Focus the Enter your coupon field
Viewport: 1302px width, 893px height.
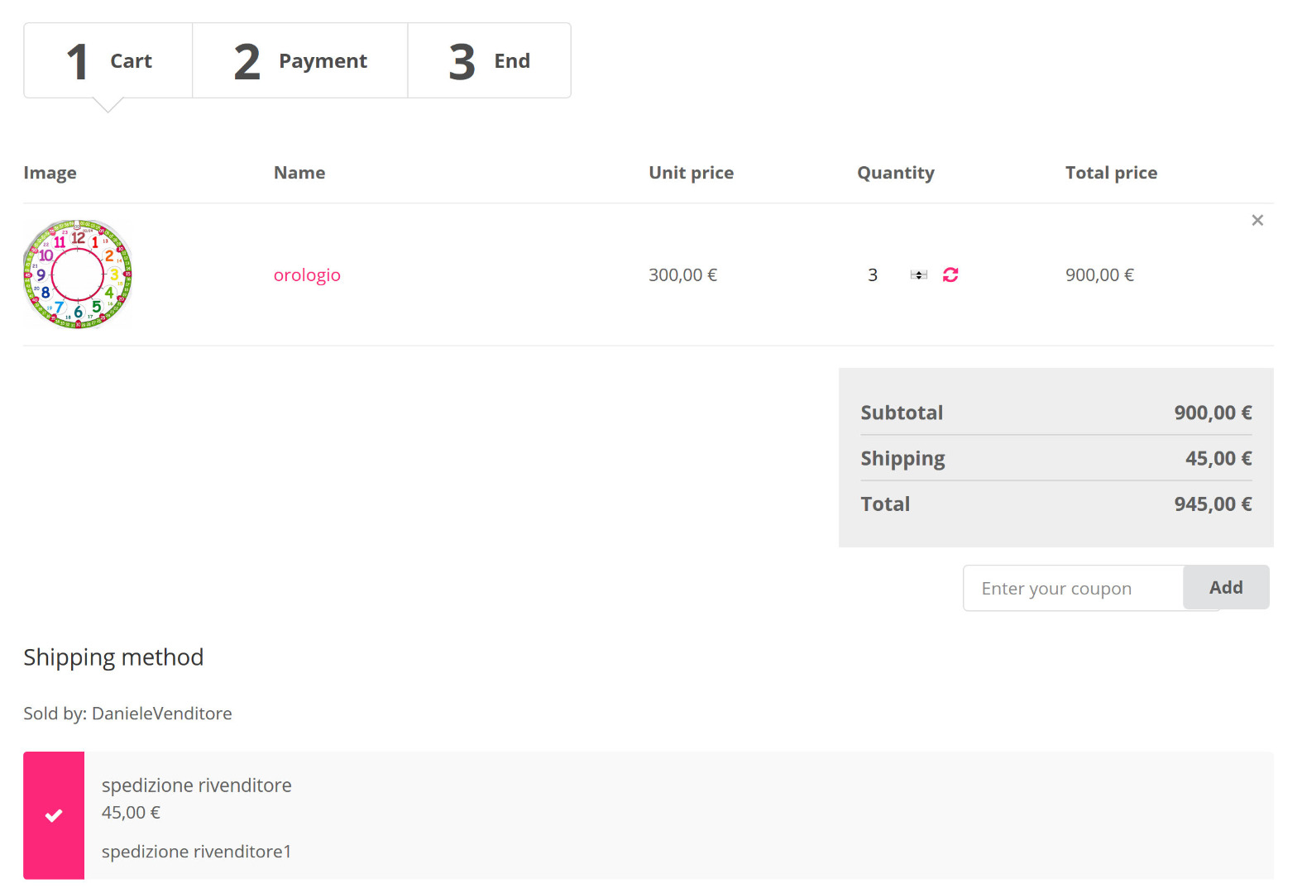pos(1073,589)
